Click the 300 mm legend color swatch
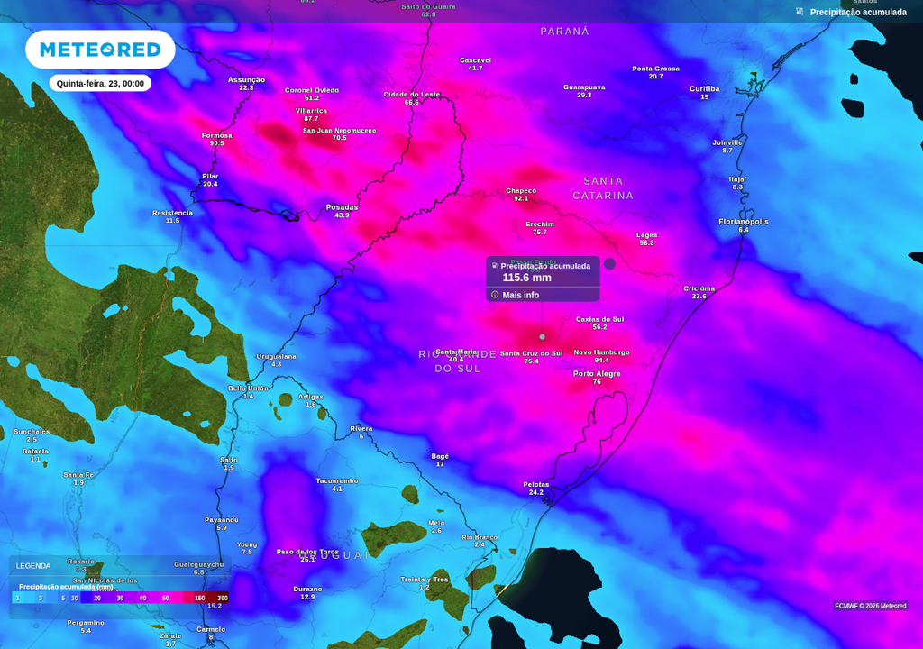 tap(223, 598)
